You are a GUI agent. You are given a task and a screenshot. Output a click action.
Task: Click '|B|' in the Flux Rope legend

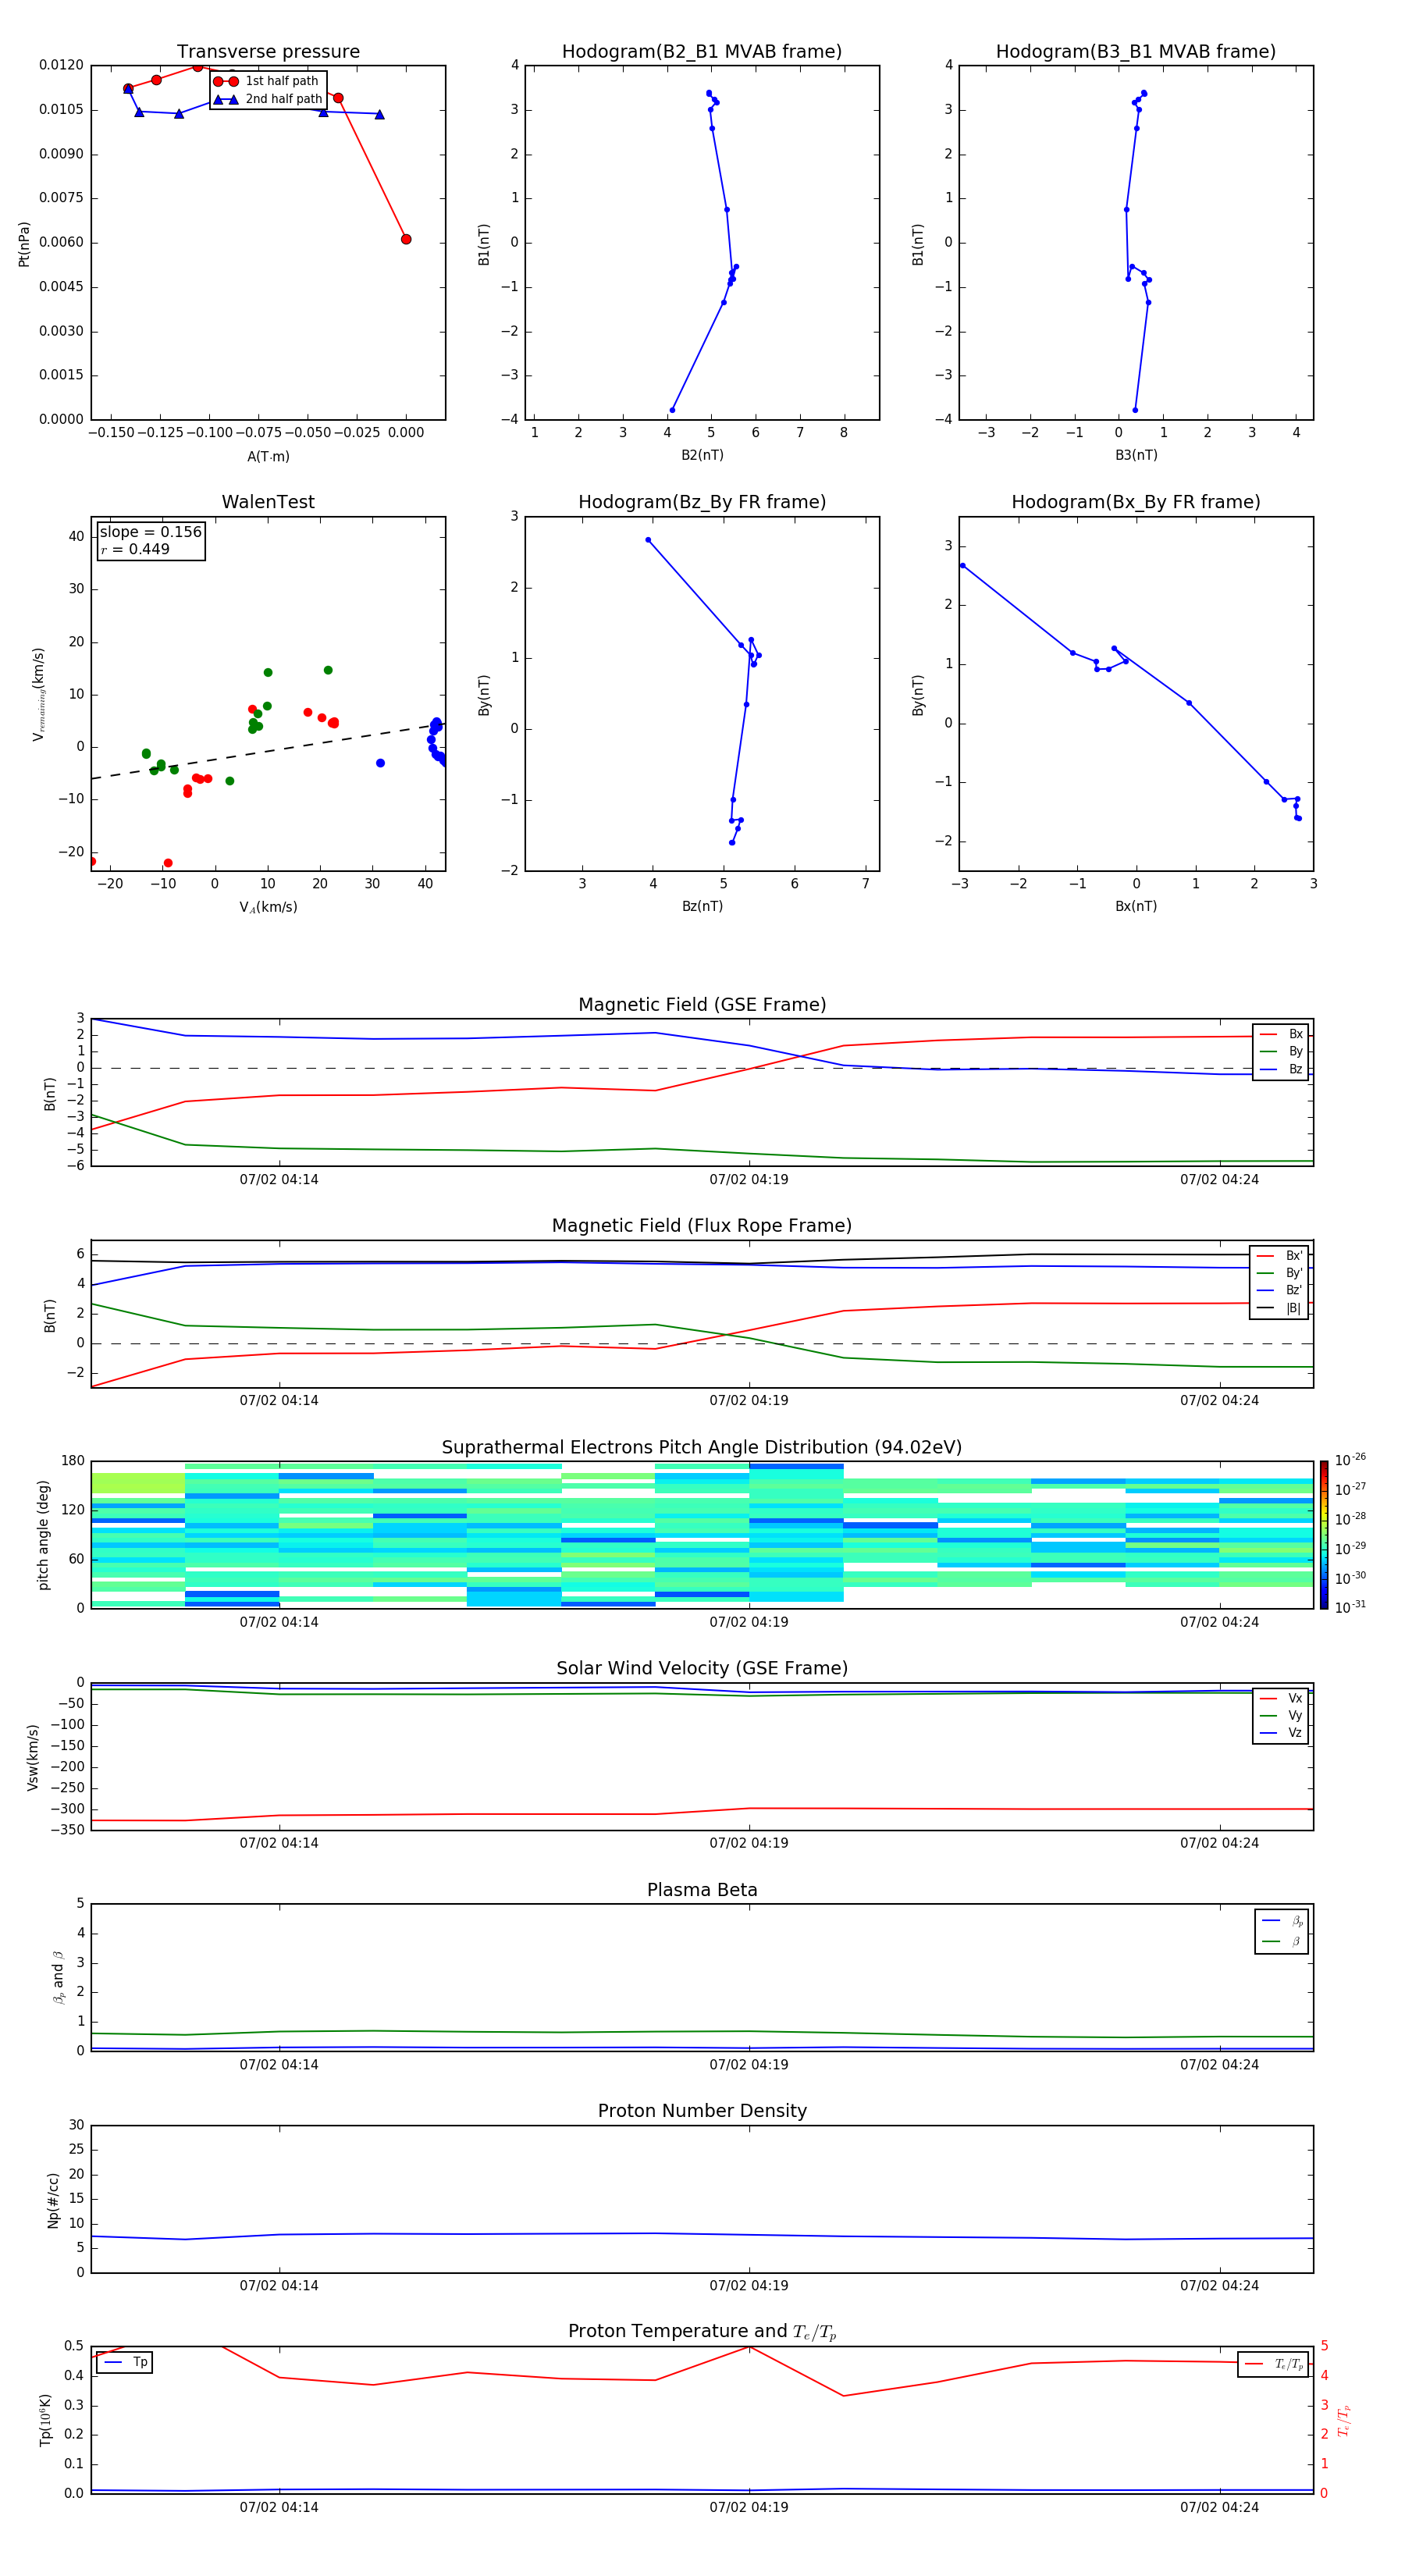1280,1308
